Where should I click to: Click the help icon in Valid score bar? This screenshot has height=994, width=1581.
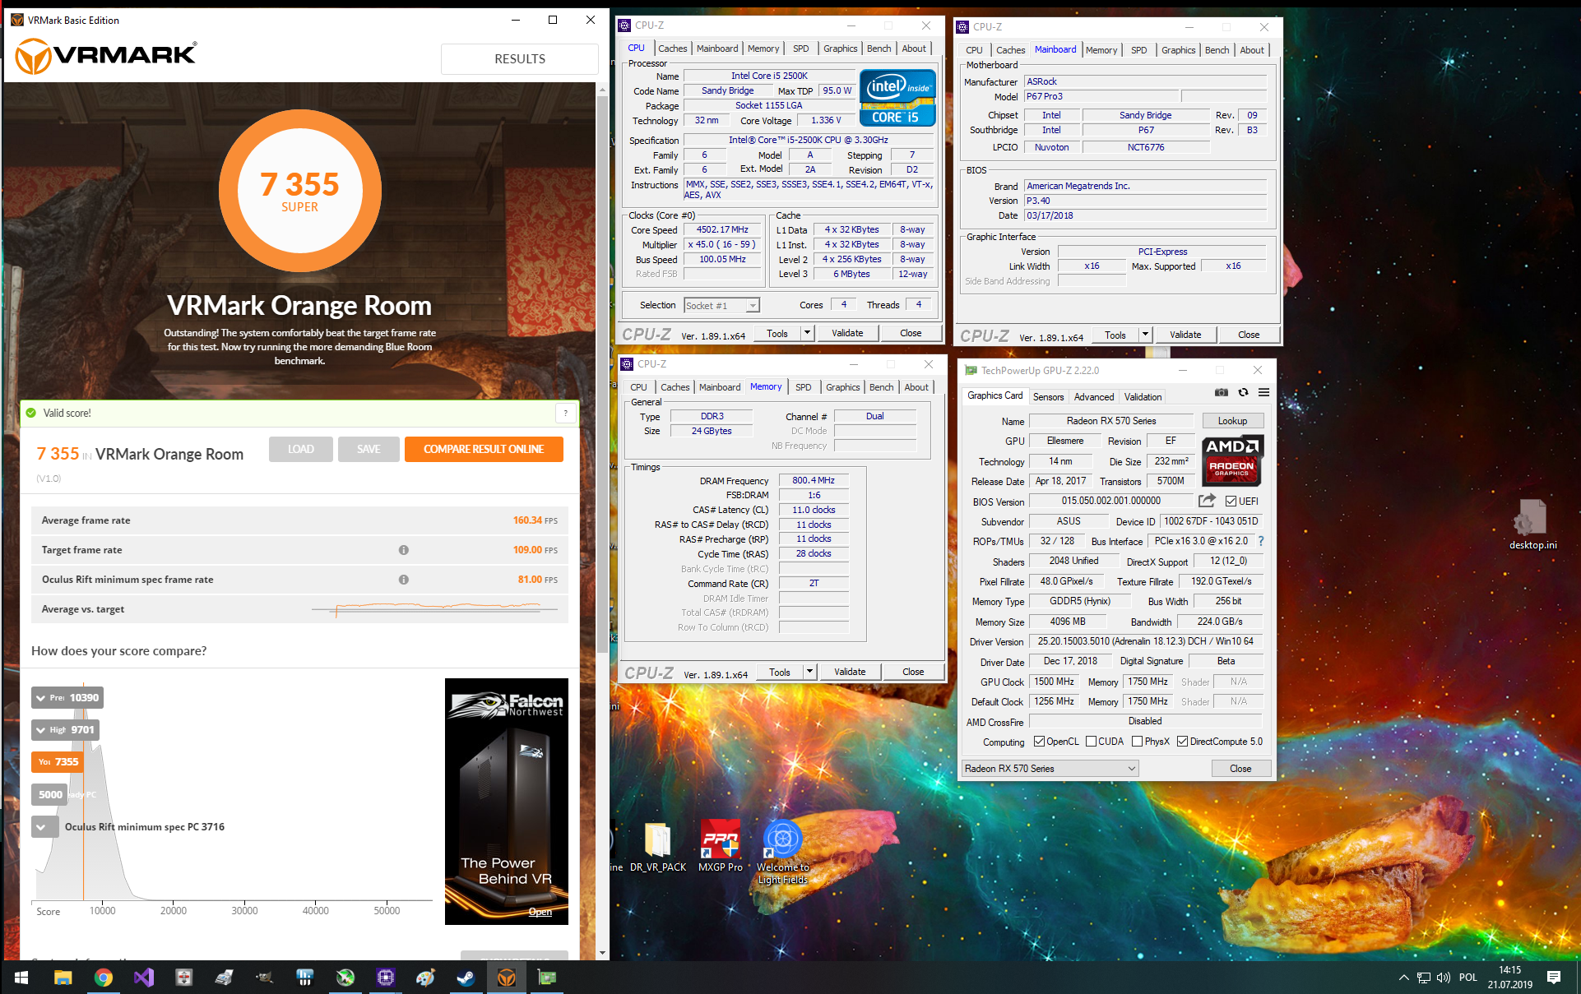tap(565, 414)
